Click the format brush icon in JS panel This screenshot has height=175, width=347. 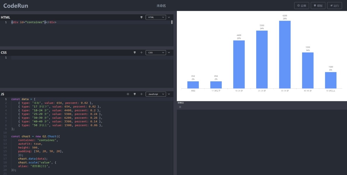pyautogui.click(x=135, y=94)
